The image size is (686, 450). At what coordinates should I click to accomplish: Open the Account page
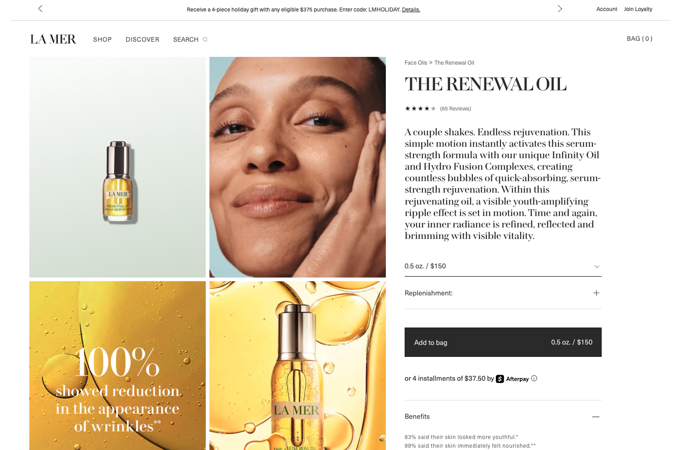(x=607, y=9)
